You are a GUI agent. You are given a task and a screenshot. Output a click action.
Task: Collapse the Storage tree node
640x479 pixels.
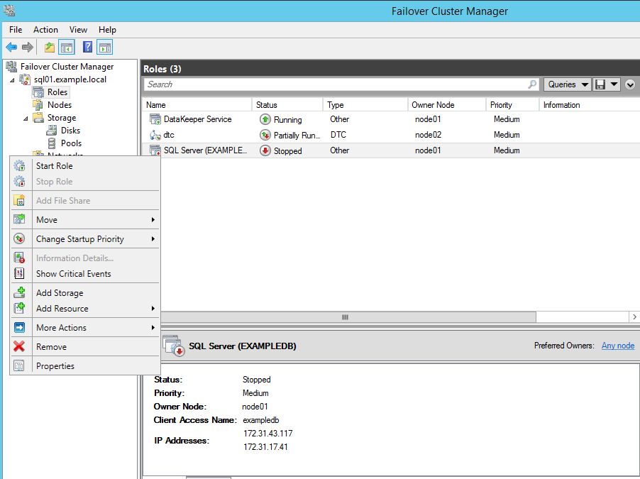(x=26, y=117)
